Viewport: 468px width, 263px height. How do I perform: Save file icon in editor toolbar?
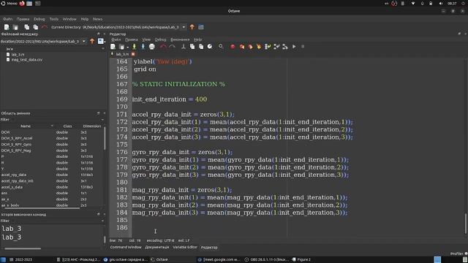[x=134, y=47]
